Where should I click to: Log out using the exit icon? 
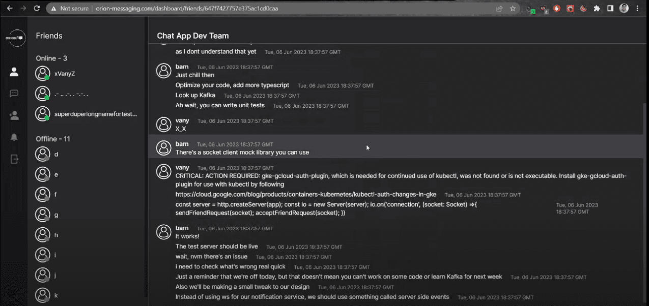(14, 159)
